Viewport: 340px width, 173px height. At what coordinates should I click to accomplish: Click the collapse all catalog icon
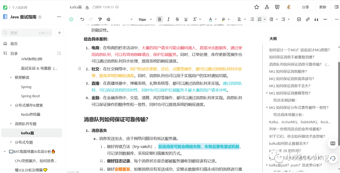(59, 53)
